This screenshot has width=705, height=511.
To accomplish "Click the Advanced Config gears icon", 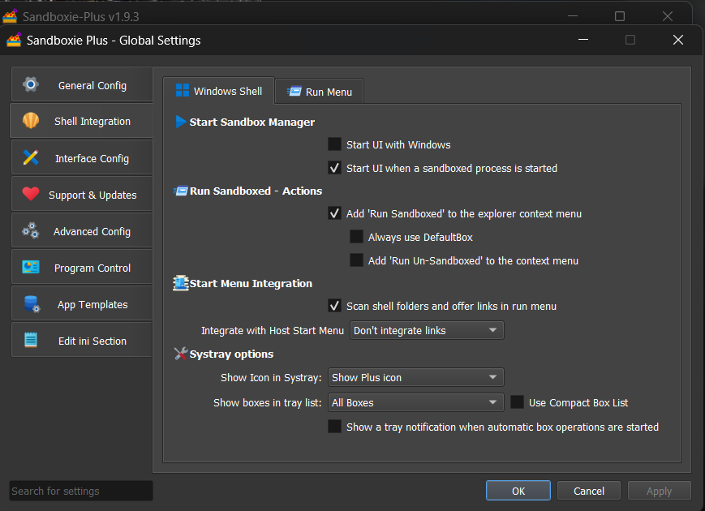I will coord(31,231).
